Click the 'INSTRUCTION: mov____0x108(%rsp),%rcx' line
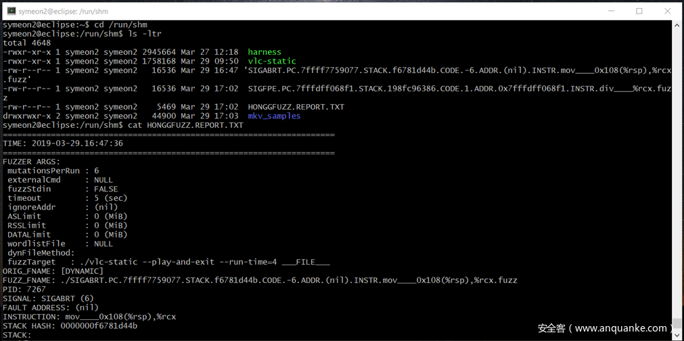Image resolution: width=684 pixels, height=341 pixels. click(89, 317)
